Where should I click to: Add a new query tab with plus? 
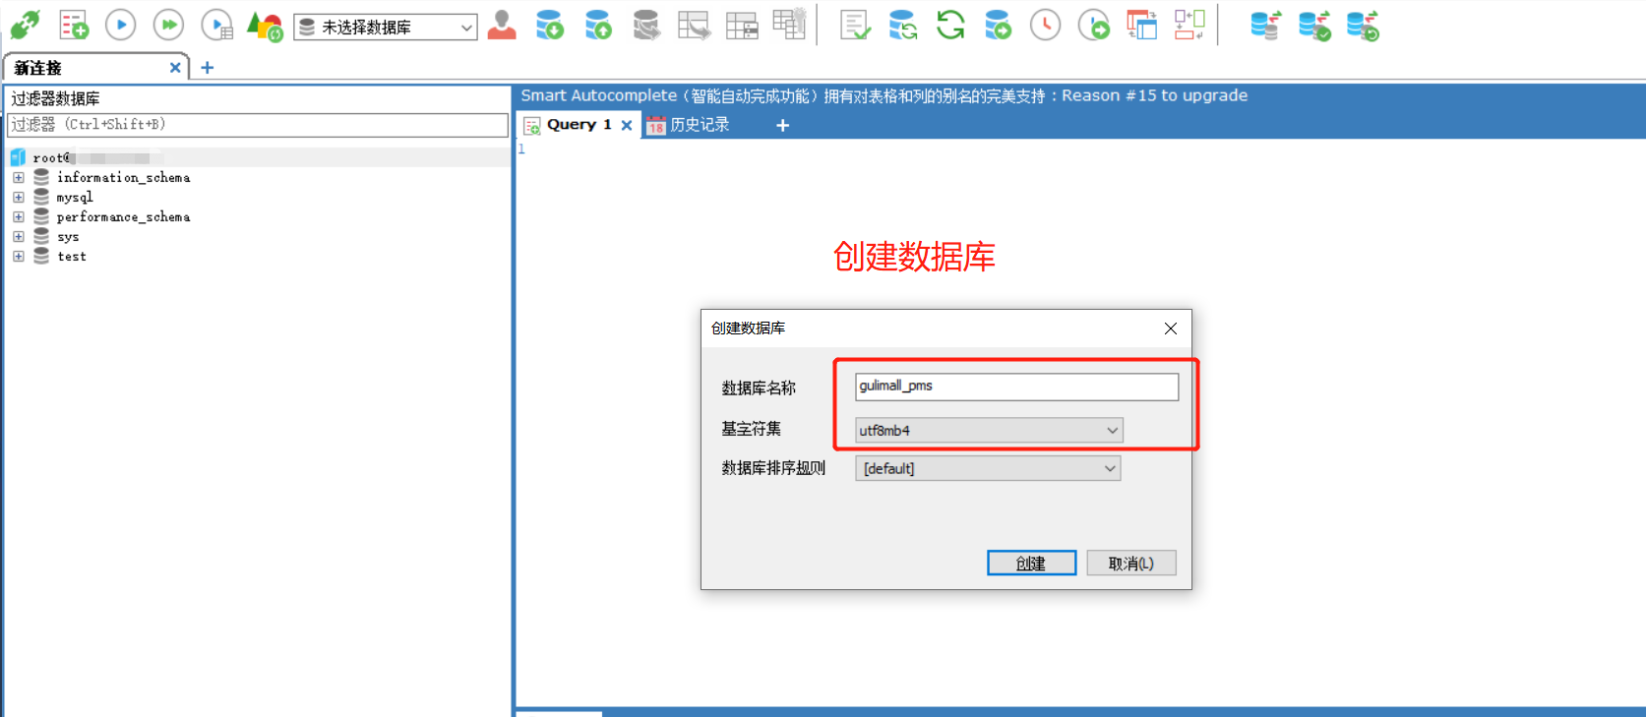(x=783, y=125)
